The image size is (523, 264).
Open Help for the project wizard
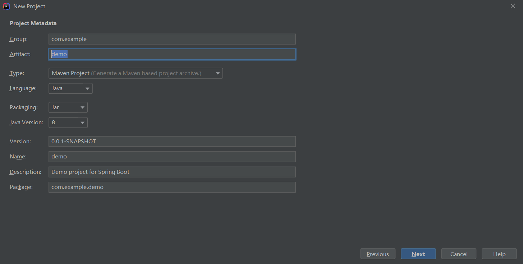[x=499, y=254]
